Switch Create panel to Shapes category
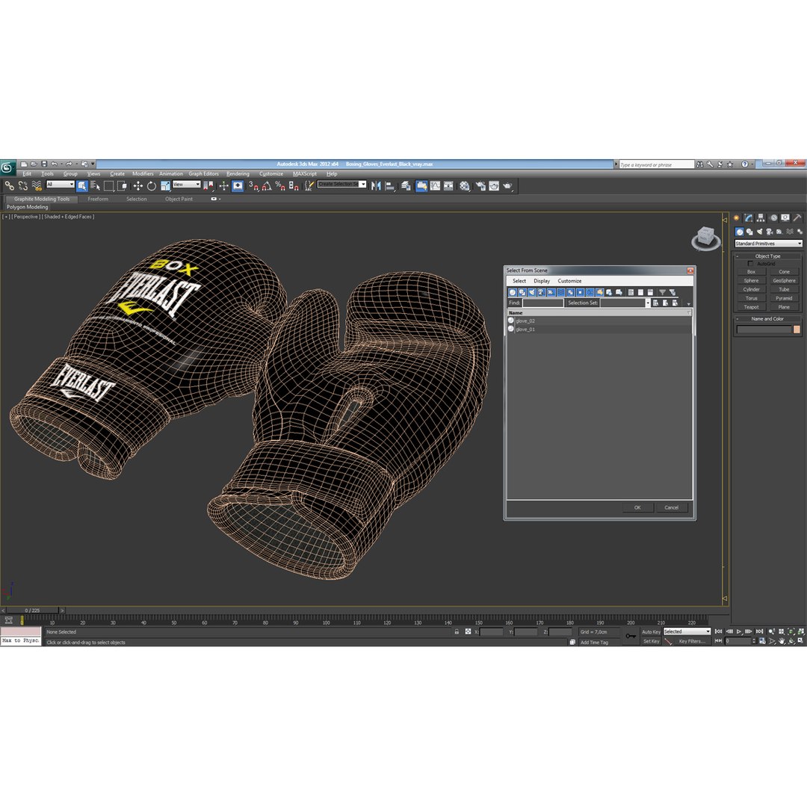Screen dimensions: 807x807 coord(749,232)
